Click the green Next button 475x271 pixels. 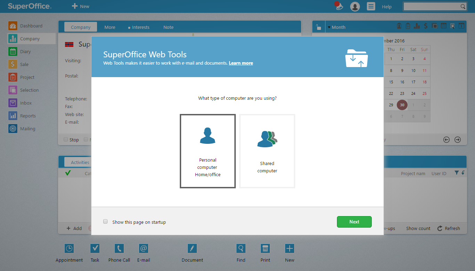click(x=354, y=222)
